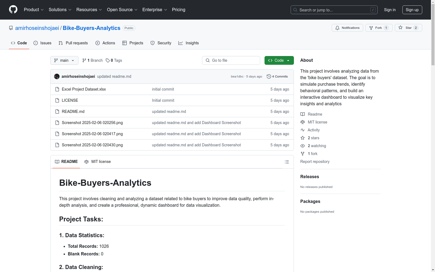The height and width of the screenshot is (272, 435).
Task: View the 4 Commits history link
Action: point(277,76)
